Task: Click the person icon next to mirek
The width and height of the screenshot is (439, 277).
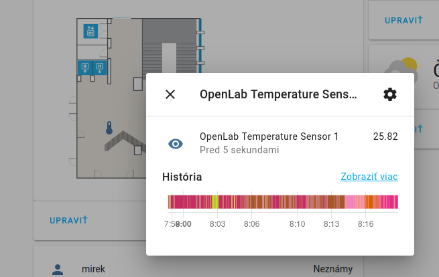Action: (x=58, y=270)
